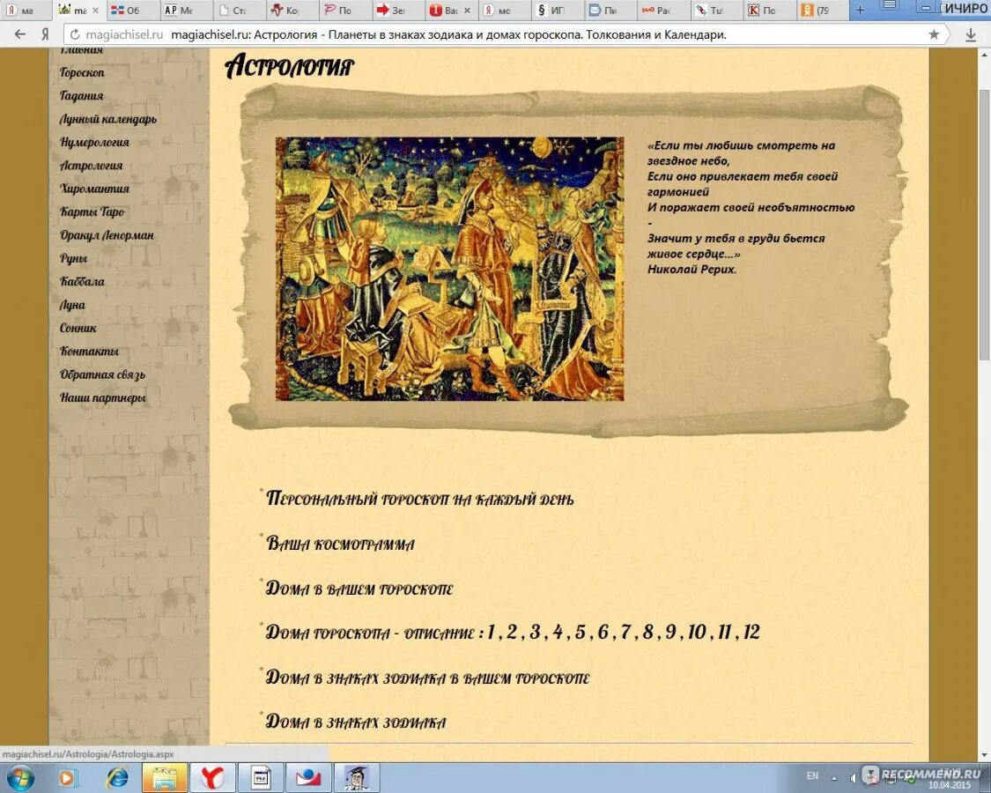Image resolution: width=991 pixels, height=793 pixels.
Task: Click the page vertical scrollbar thumb
Action: tap(985, 226)
